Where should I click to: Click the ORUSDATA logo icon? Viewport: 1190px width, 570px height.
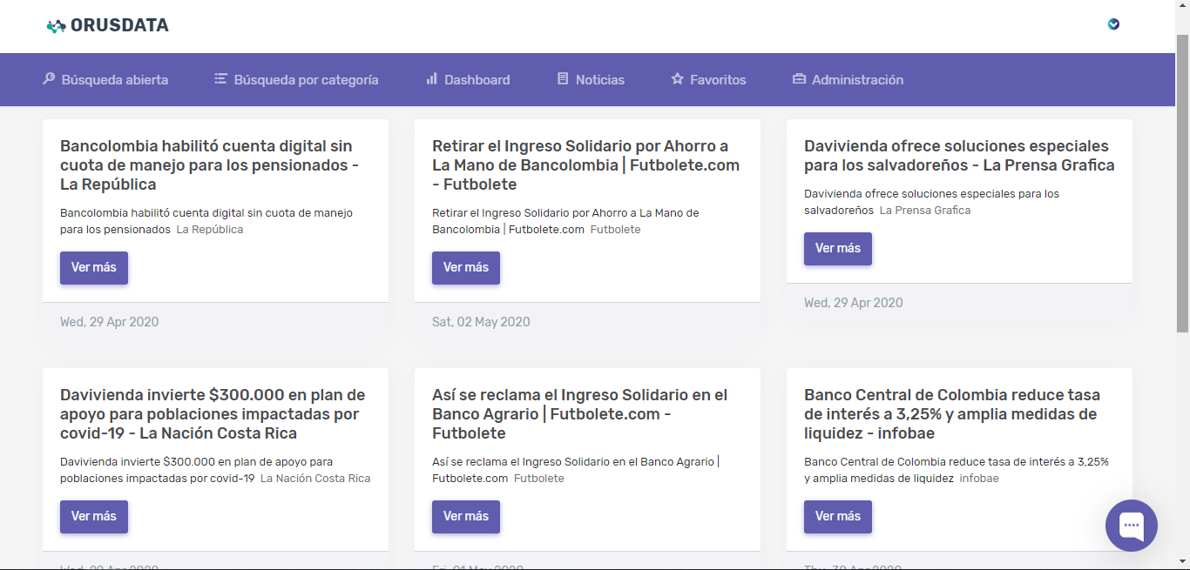pos(57,26)
